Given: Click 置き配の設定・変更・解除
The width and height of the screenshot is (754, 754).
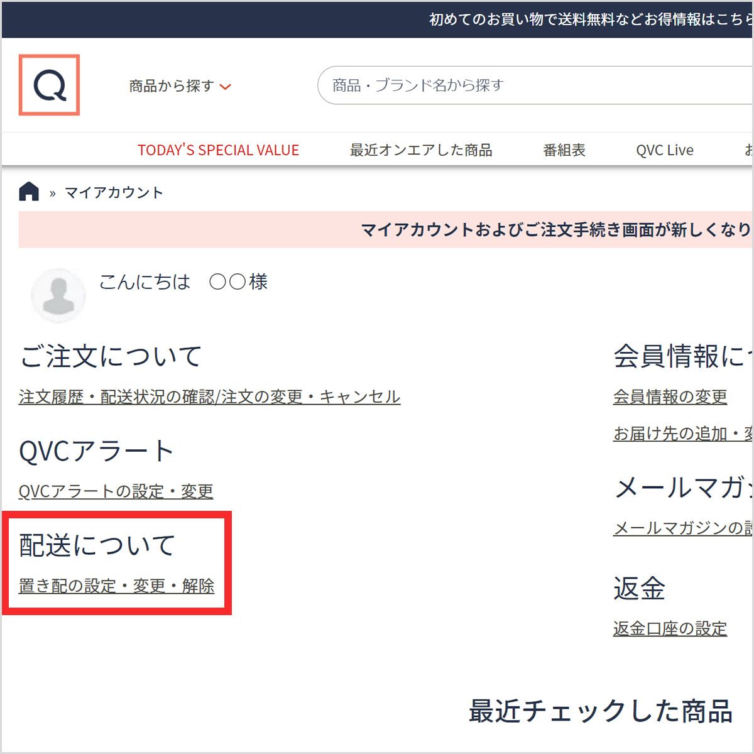Looking at the screenshot, I should (x=116, y=585).
